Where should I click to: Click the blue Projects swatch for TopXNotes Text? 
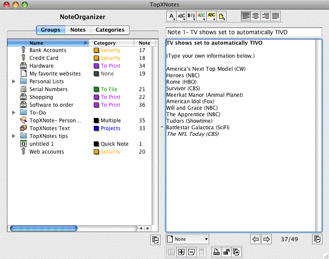pyautogui.click(x=96, y=128)
